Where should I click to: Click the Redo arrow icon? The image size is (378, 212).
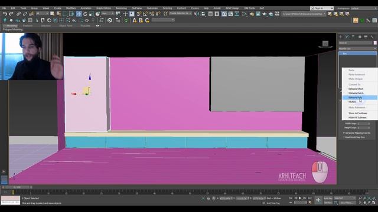coord(11,14)
